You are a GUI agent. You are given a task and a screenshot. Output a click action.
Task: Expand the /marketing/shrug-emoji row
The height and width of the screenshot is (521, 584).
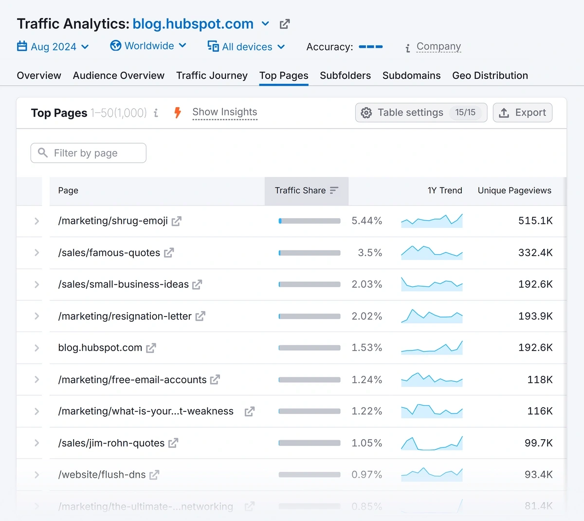36,221
